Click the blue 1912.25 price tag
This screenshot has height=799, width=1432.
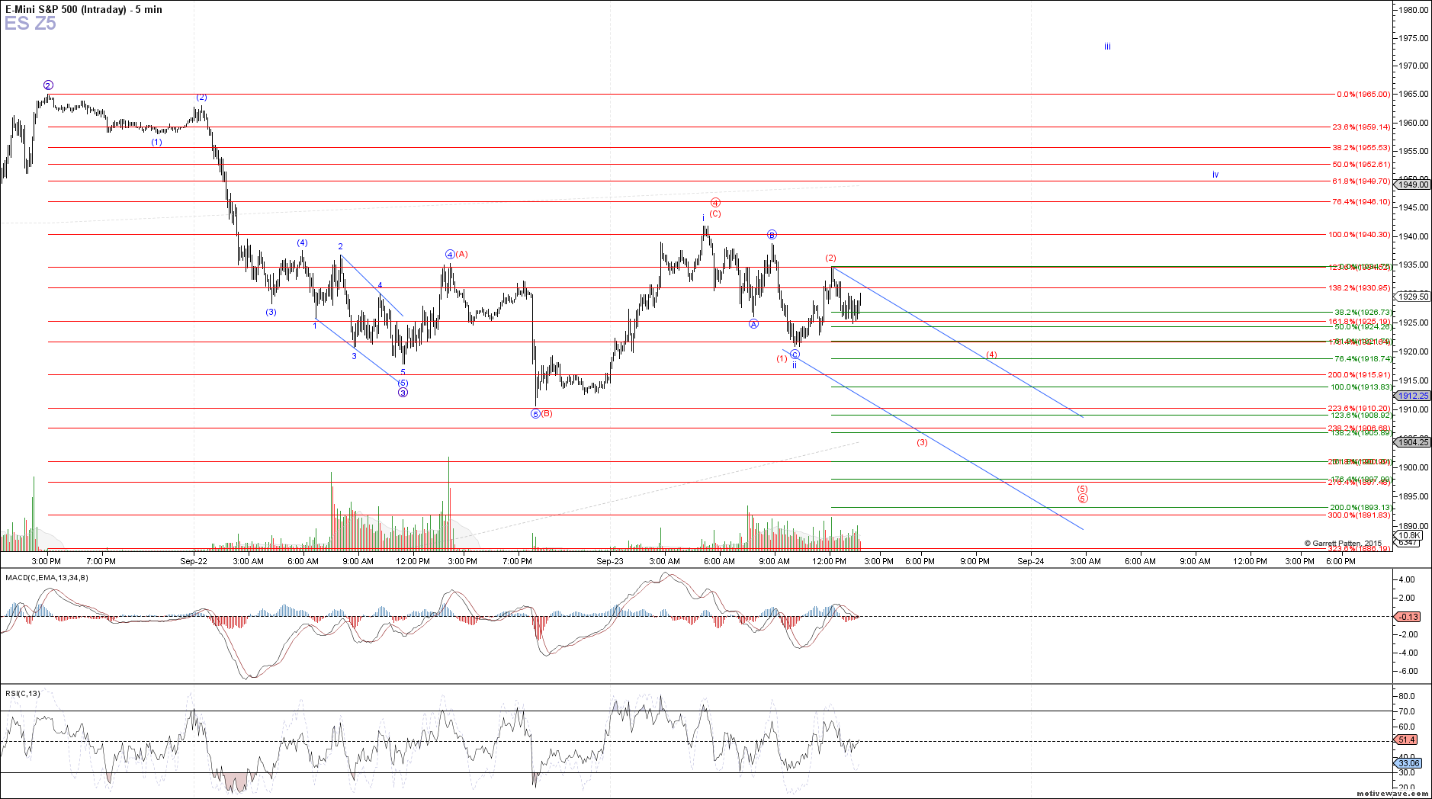pyautogui.click(x=1413, y=396)
